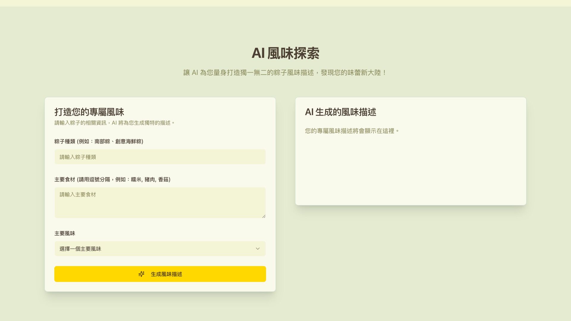This screenshot has width=571, height=321.
Task: Click the 生成風味描述 button text
Action: click(166, 274)
